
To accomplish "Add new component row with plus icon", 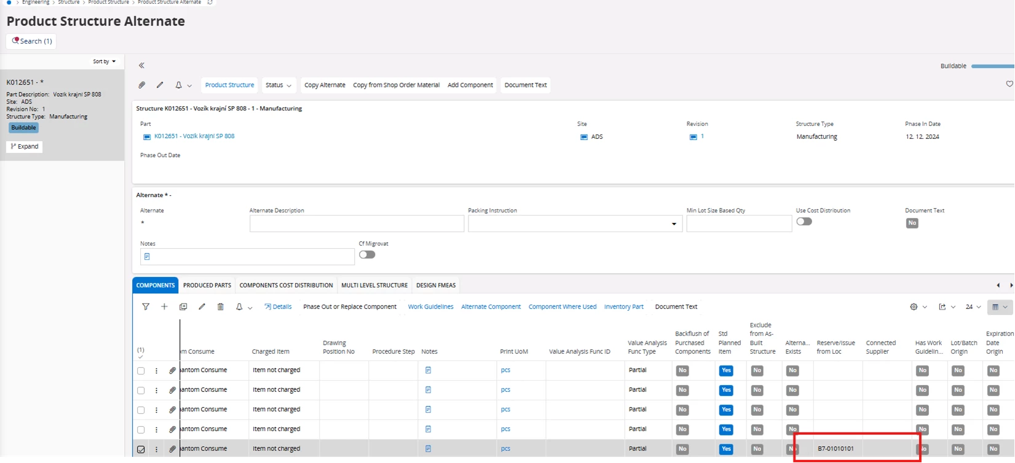I will (x=164, y=306).
